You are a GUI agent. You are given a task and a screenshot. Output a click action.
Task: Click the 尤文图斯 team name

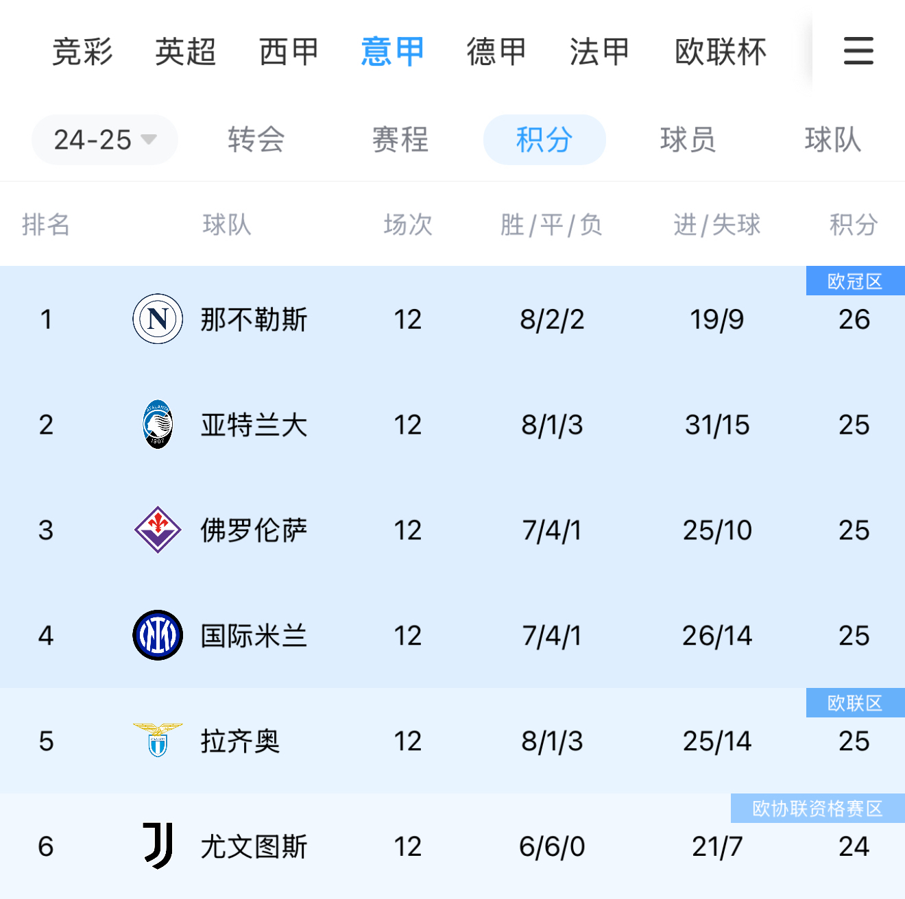click(255, 847)
